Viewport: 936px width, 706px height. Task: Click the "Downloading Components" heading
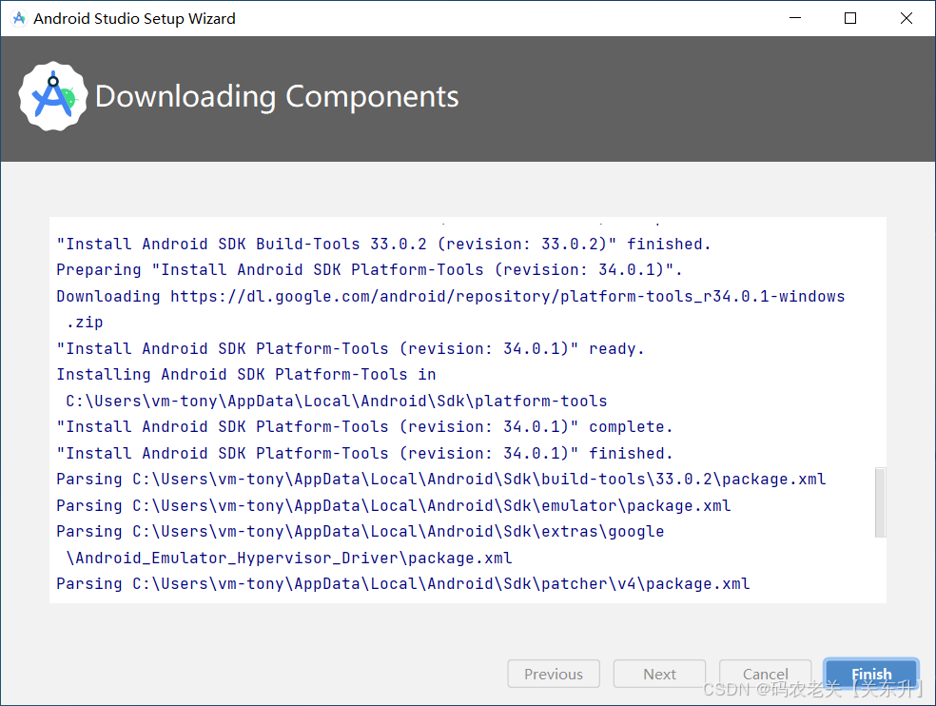coord(277,96)
